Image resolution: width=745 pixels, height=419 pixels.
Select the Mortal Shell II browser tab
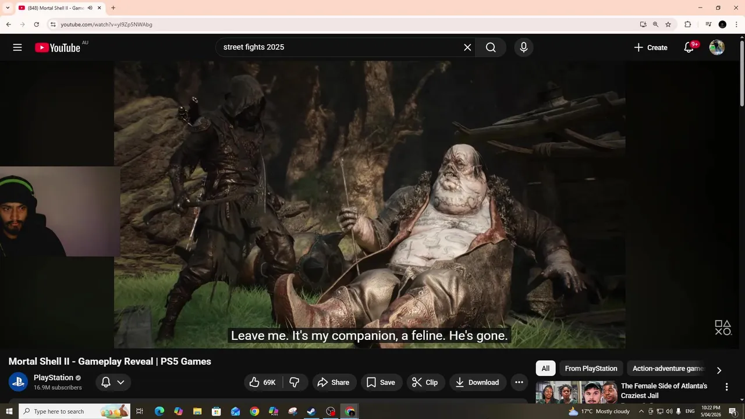click(x=60, y=8)
